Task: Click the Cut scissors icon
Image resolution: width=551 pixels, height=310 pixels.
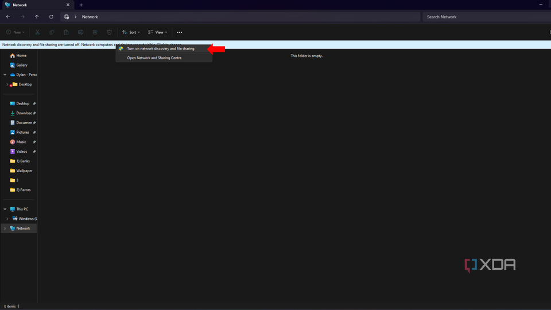Action: (x=37, y=32)
